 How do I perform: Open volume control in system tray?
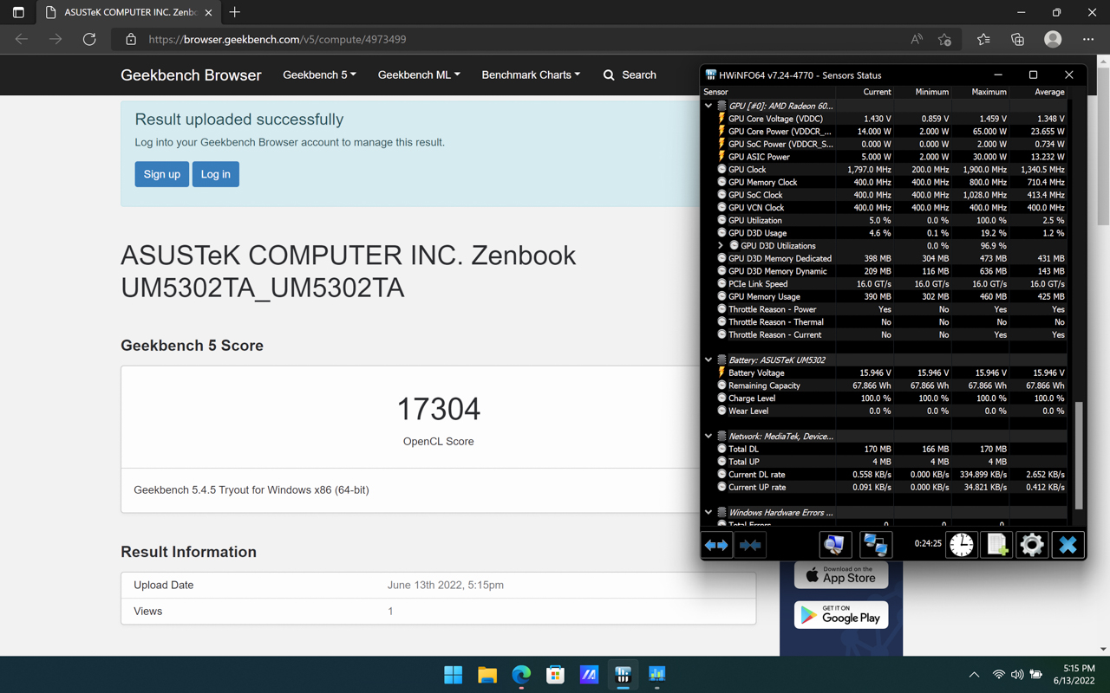coord(1017,675)
